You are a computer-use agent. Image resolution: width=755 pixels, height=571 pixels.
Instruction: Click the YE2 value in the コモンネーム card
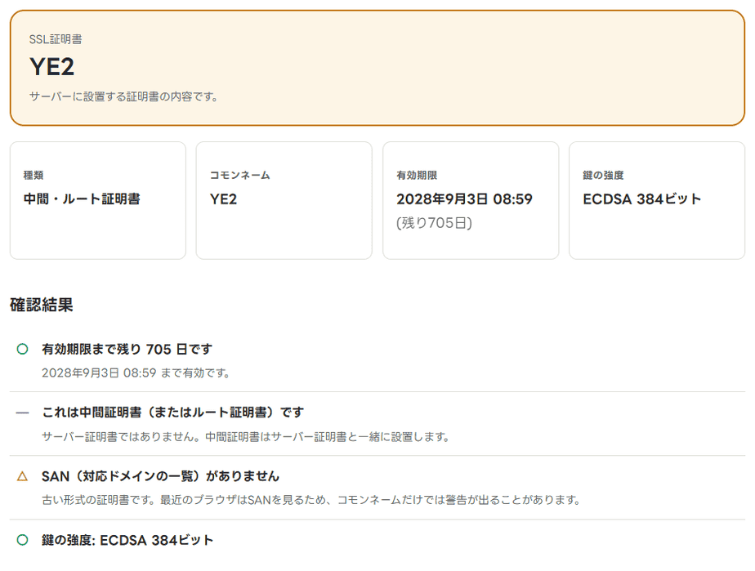223,199
